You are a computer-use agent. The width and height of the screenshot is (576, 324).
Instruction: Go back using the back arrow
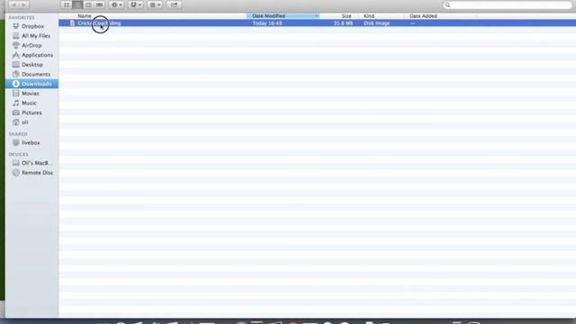(x=14, y=4)
